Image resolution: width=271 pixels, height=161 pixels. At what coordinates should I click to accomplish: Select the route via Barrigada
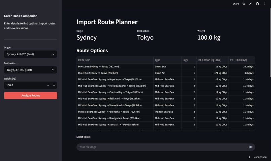tap(165, 118)
